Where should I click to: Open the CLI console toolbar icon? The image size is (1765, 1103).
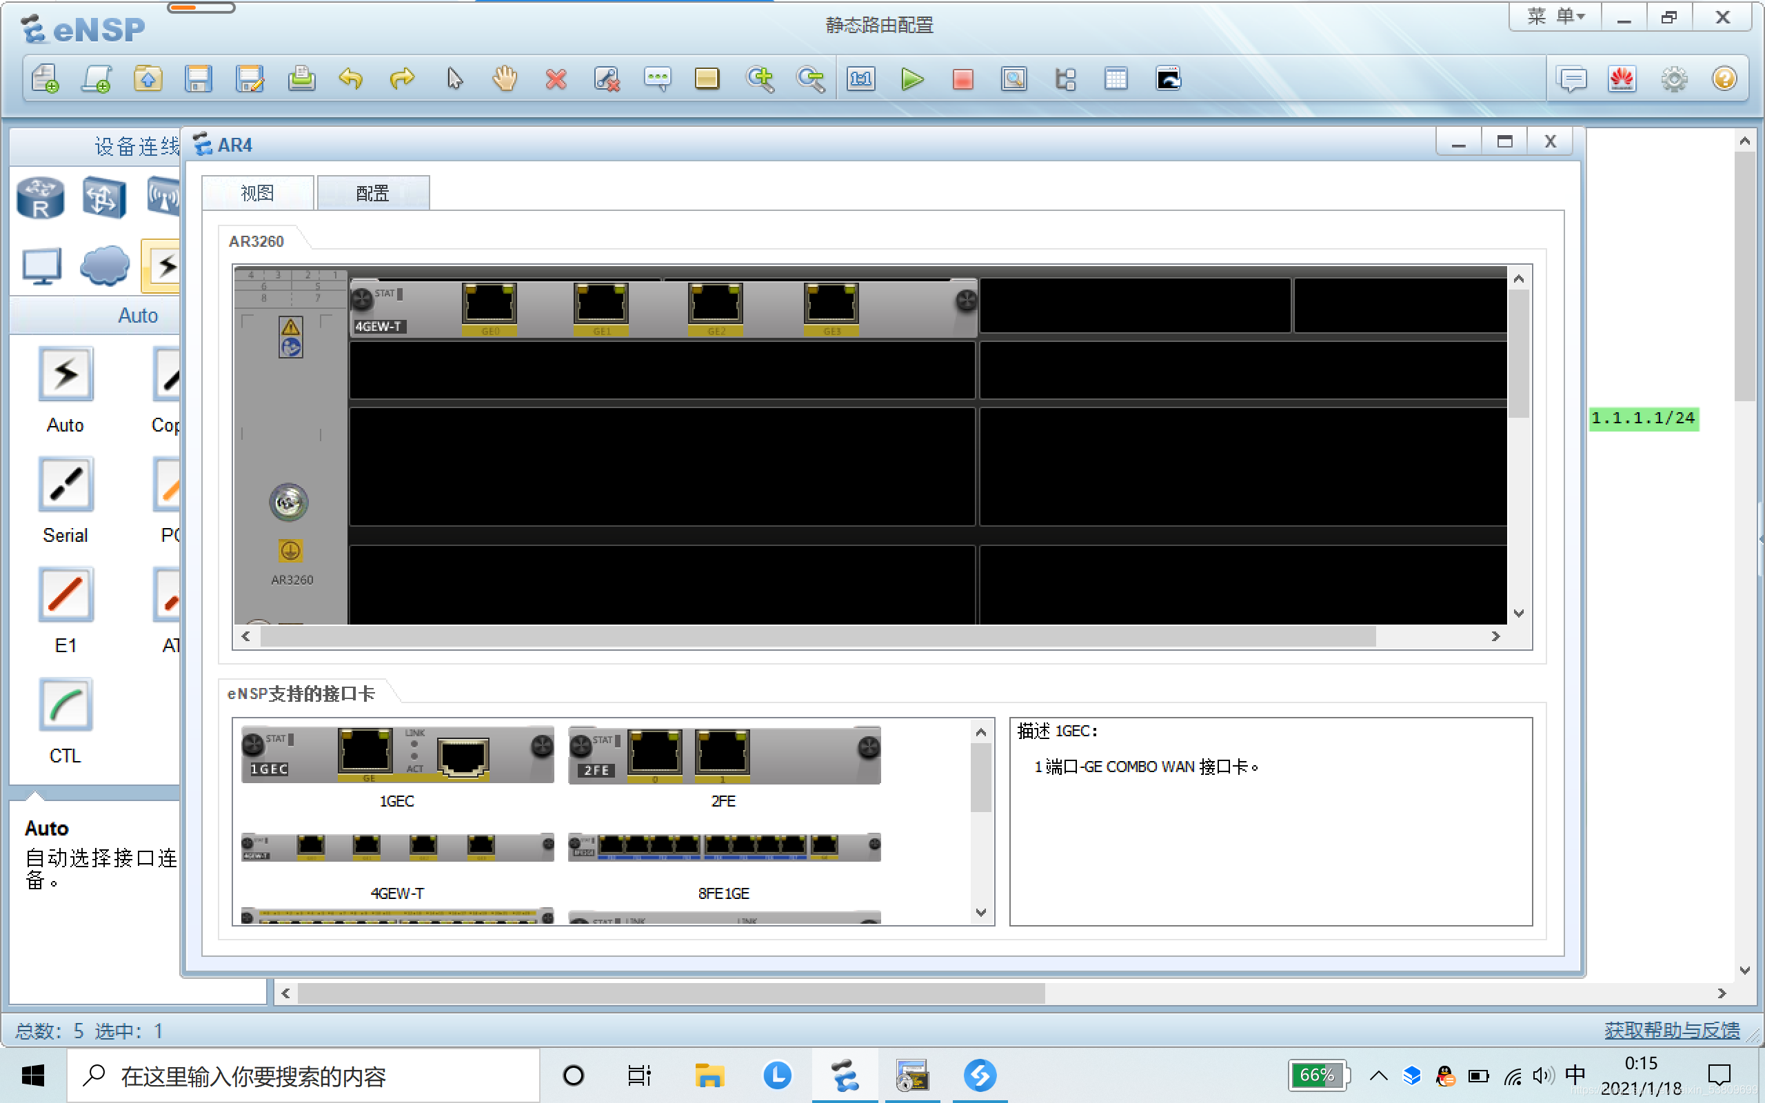click(x=1169, y=79)
